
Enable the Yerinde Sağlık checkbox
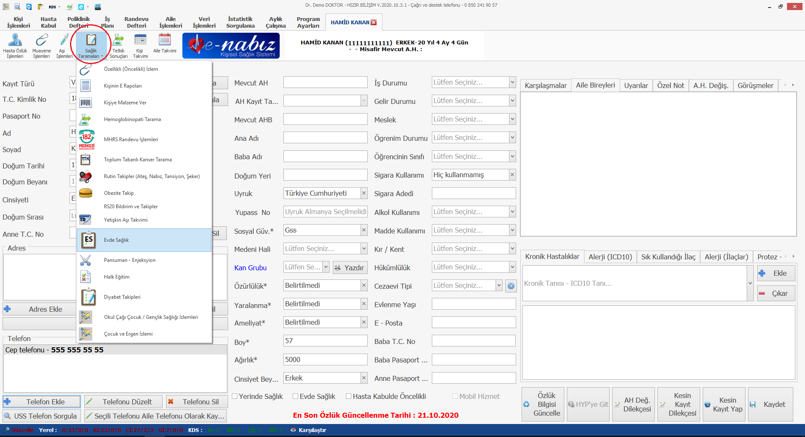coord(235,396)
